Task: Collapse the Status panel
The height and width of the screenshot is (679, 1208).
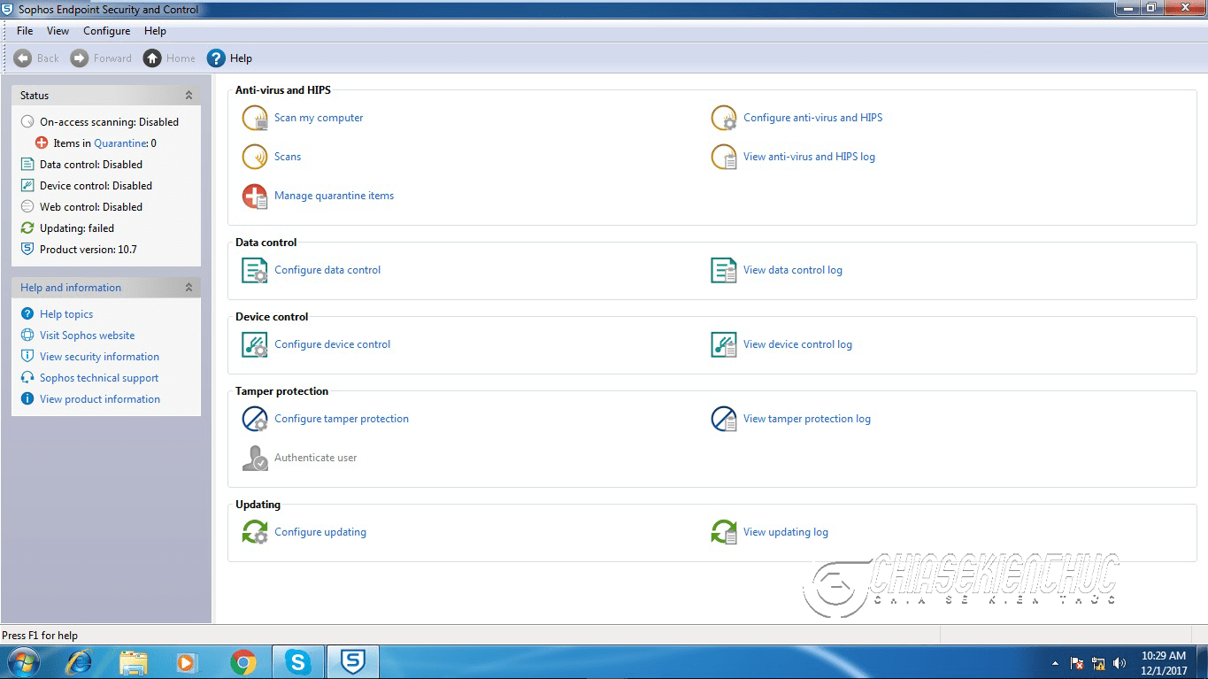Action: [189, 96]
